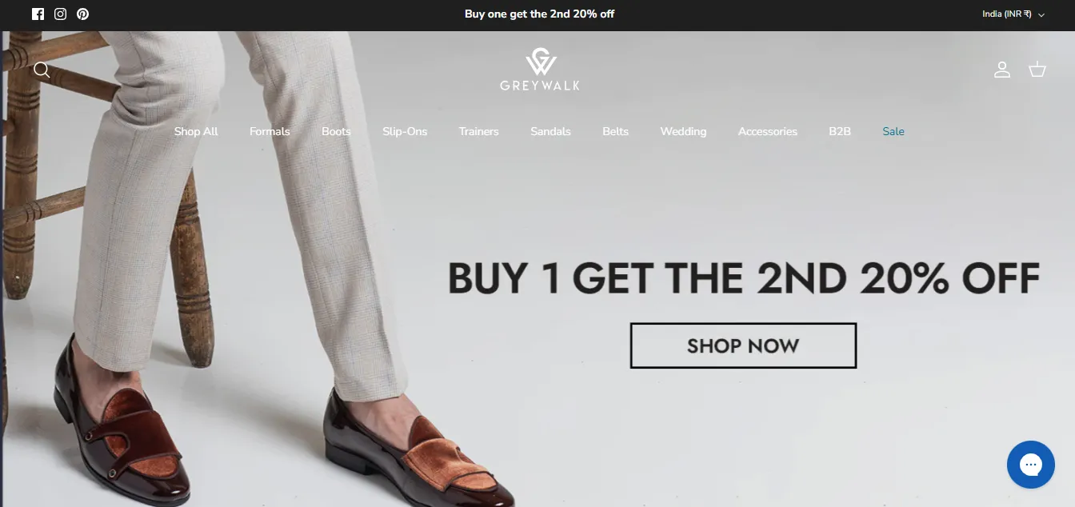
Task: Open the chat support bubble
Action: click(1031, 465)
